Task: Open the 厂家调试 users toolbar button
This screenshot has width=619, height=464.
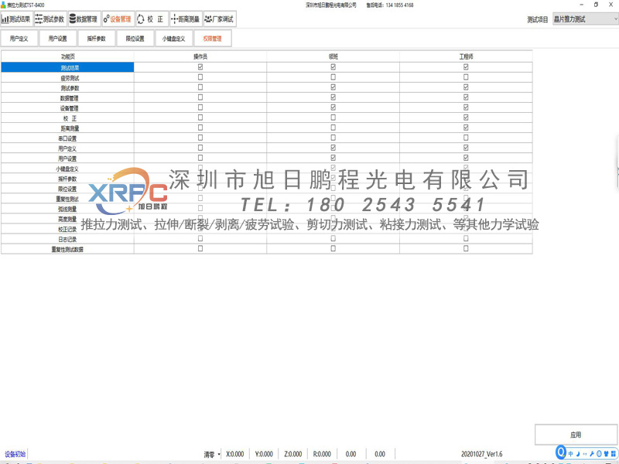Action: (220, 19)
